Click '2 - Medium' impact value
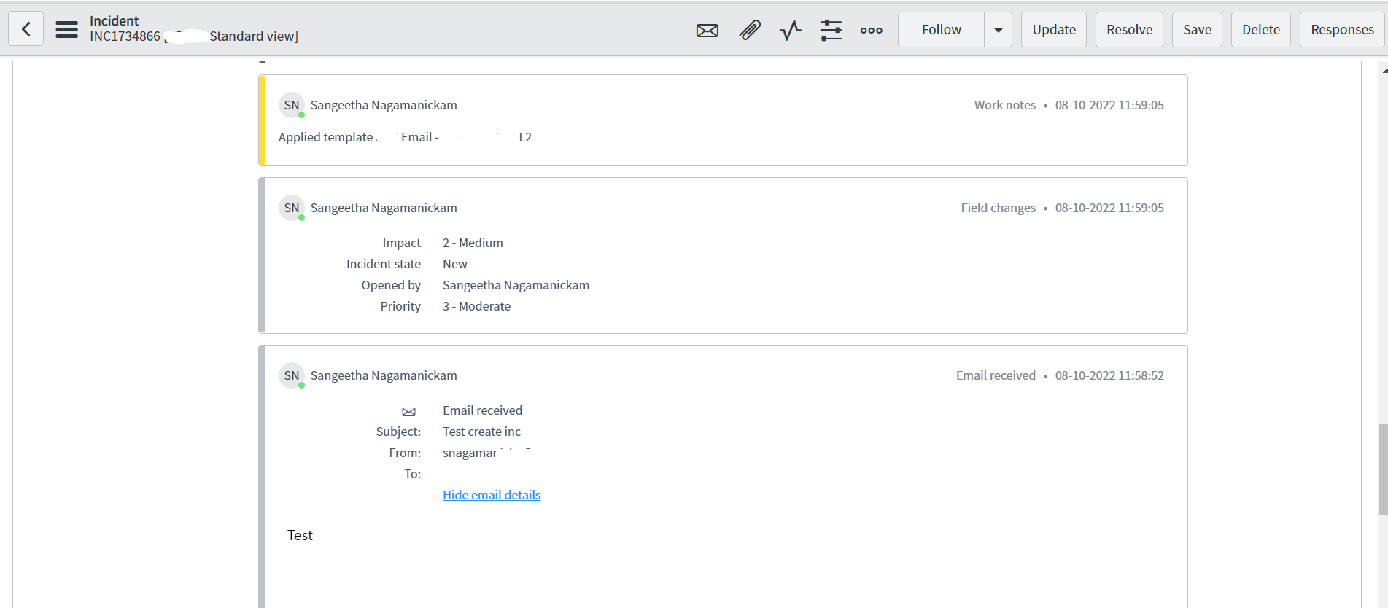 pos(473,243)
